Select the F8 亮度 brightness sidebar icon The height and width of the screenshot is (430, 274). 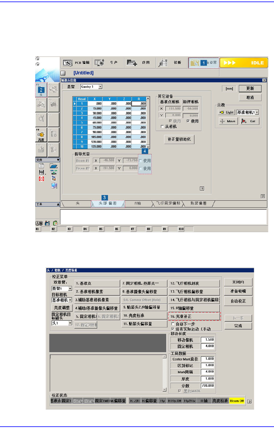coord(41,135)
